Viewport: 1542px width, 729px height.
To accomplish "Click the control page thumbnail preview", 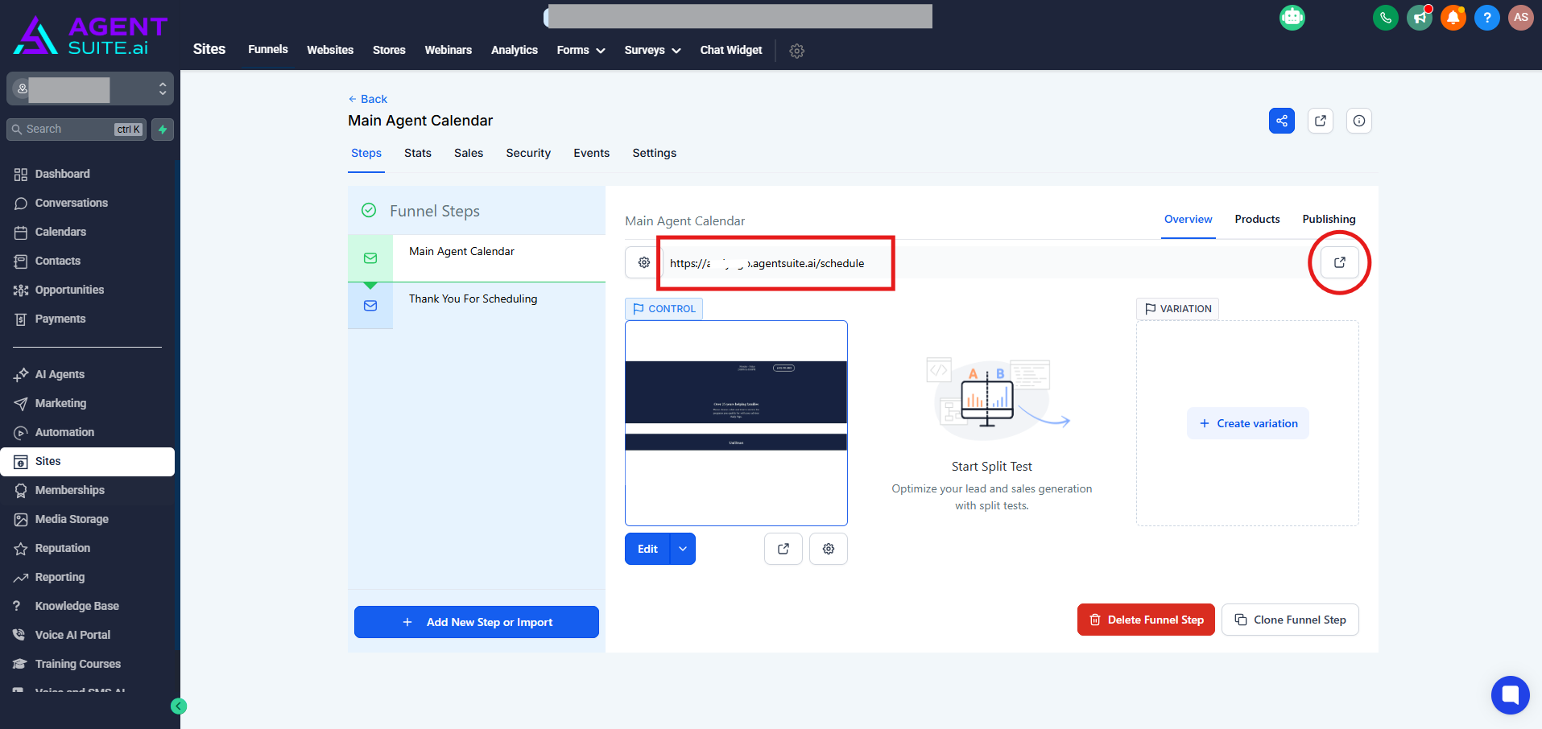I will (736, 423).
